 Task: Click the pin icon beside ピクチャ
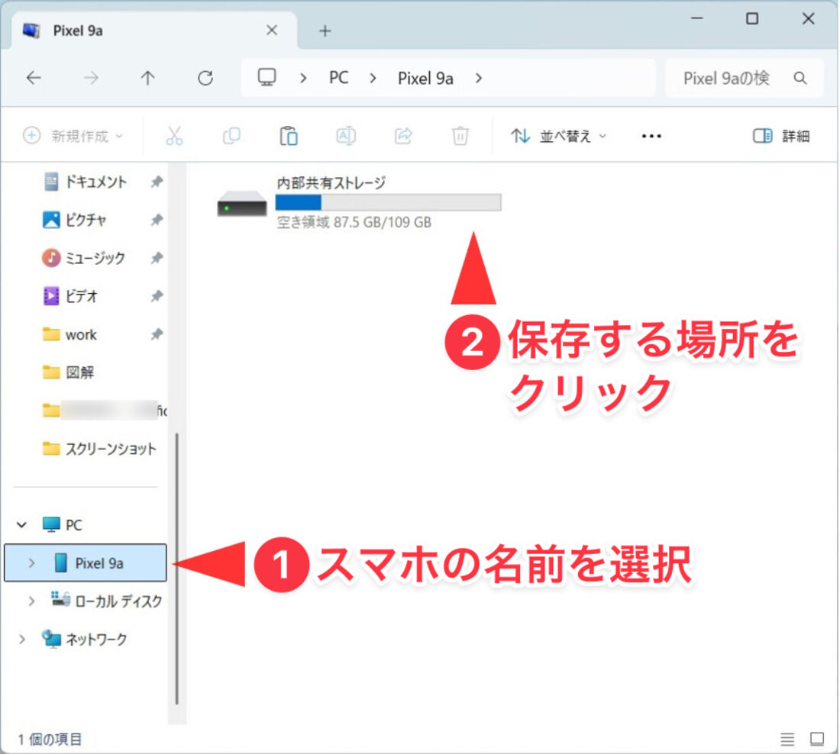[157, 220]
